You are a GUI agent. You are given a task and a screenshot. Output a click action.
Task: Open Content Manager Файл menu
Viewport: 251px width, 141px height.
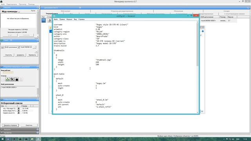(x=3, y=4)
